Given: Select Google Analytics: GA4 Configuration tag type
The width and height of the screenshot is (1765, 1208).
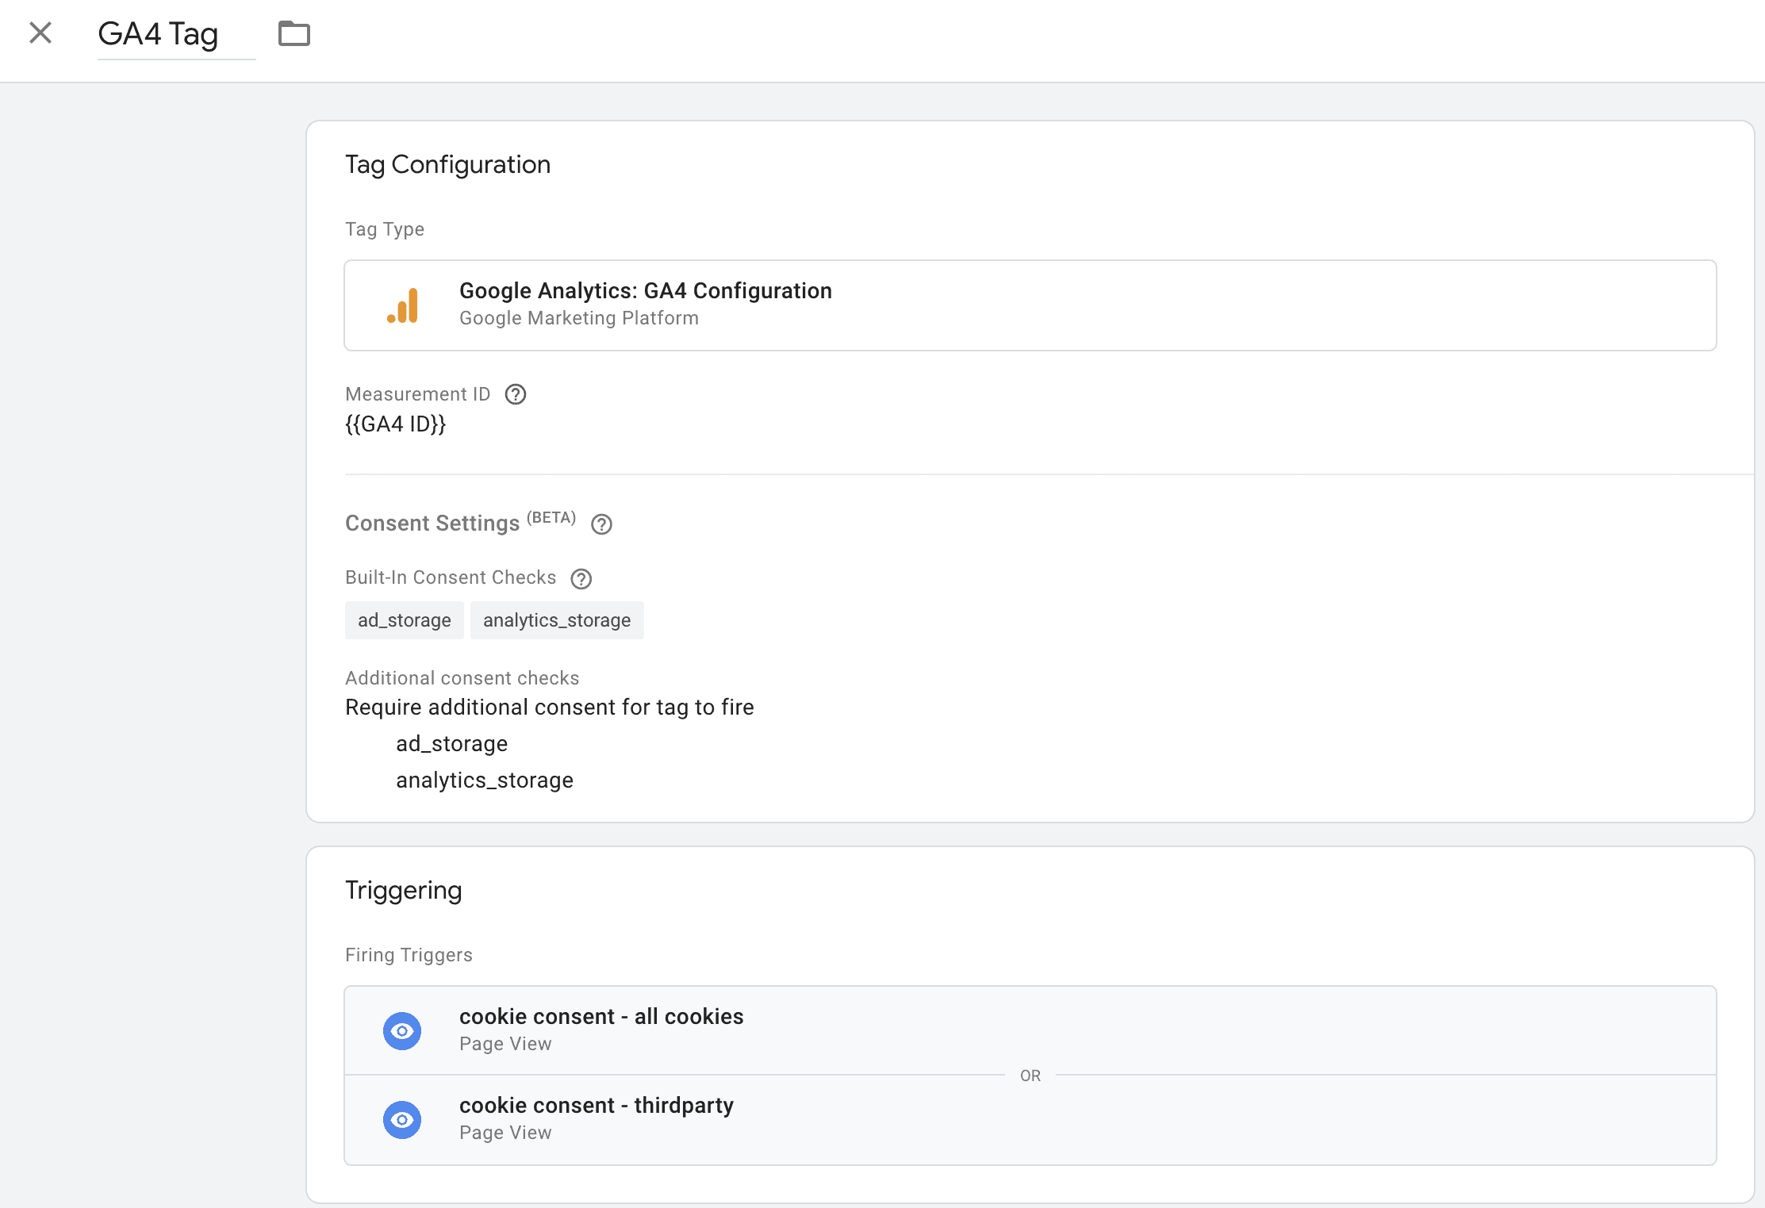Looking at the screenshot, I should pos(1030,305).
